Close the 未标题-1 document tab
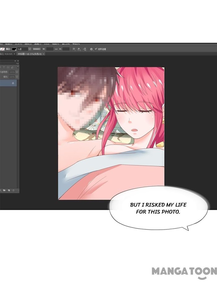Screen dimensions: 217x291 coord(44,54)
